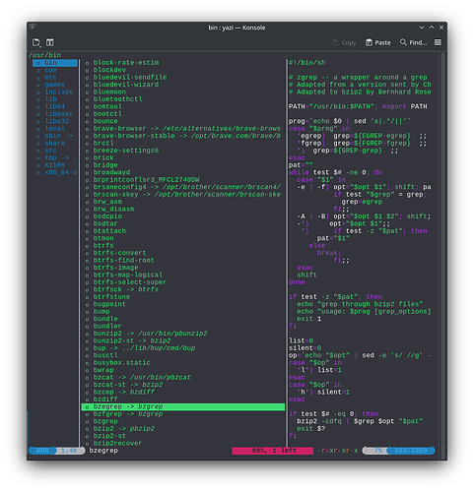Screen dimensions: 474x492
Task: Click the #!/bin/sh line in preview
Action: tap(307, 63)
